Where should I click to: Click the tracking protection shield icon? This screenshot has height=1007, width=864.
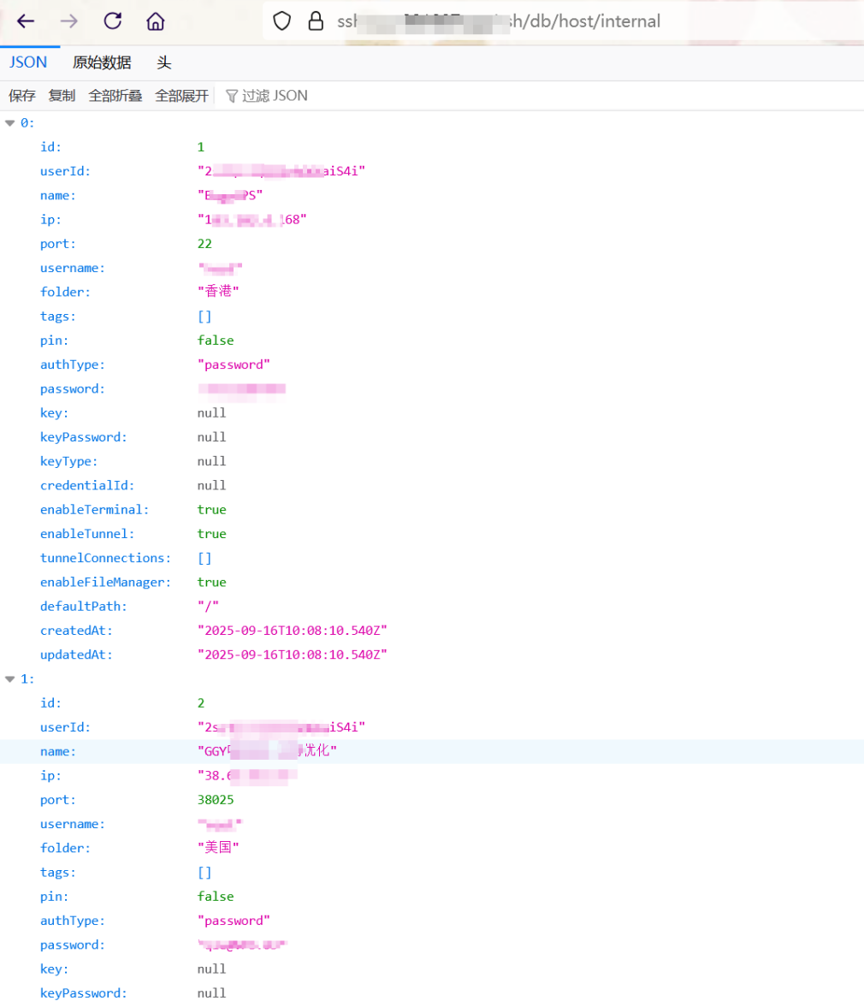(281, 21)
